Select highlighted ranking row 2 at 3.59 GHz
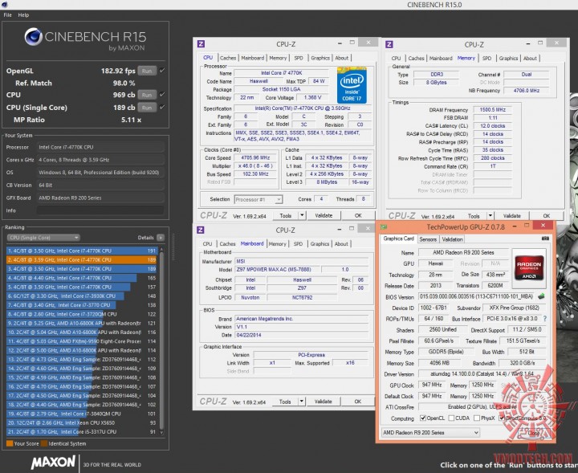The height and width of the screenshot is (473, 578). click(x=82, y=260)
